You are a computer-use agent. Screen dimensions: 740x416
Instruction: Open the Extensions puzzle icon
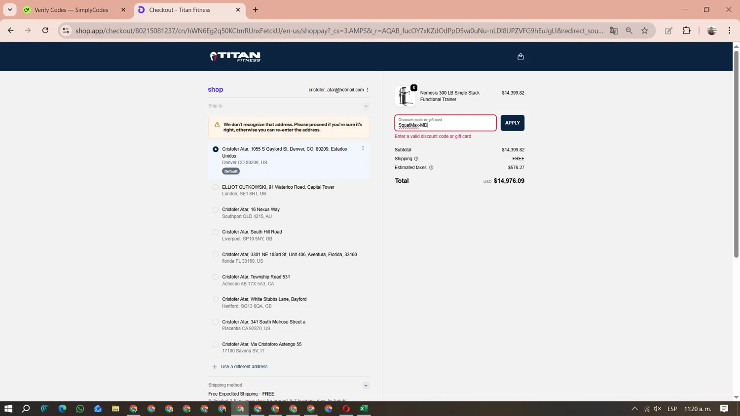coord(687,31)
